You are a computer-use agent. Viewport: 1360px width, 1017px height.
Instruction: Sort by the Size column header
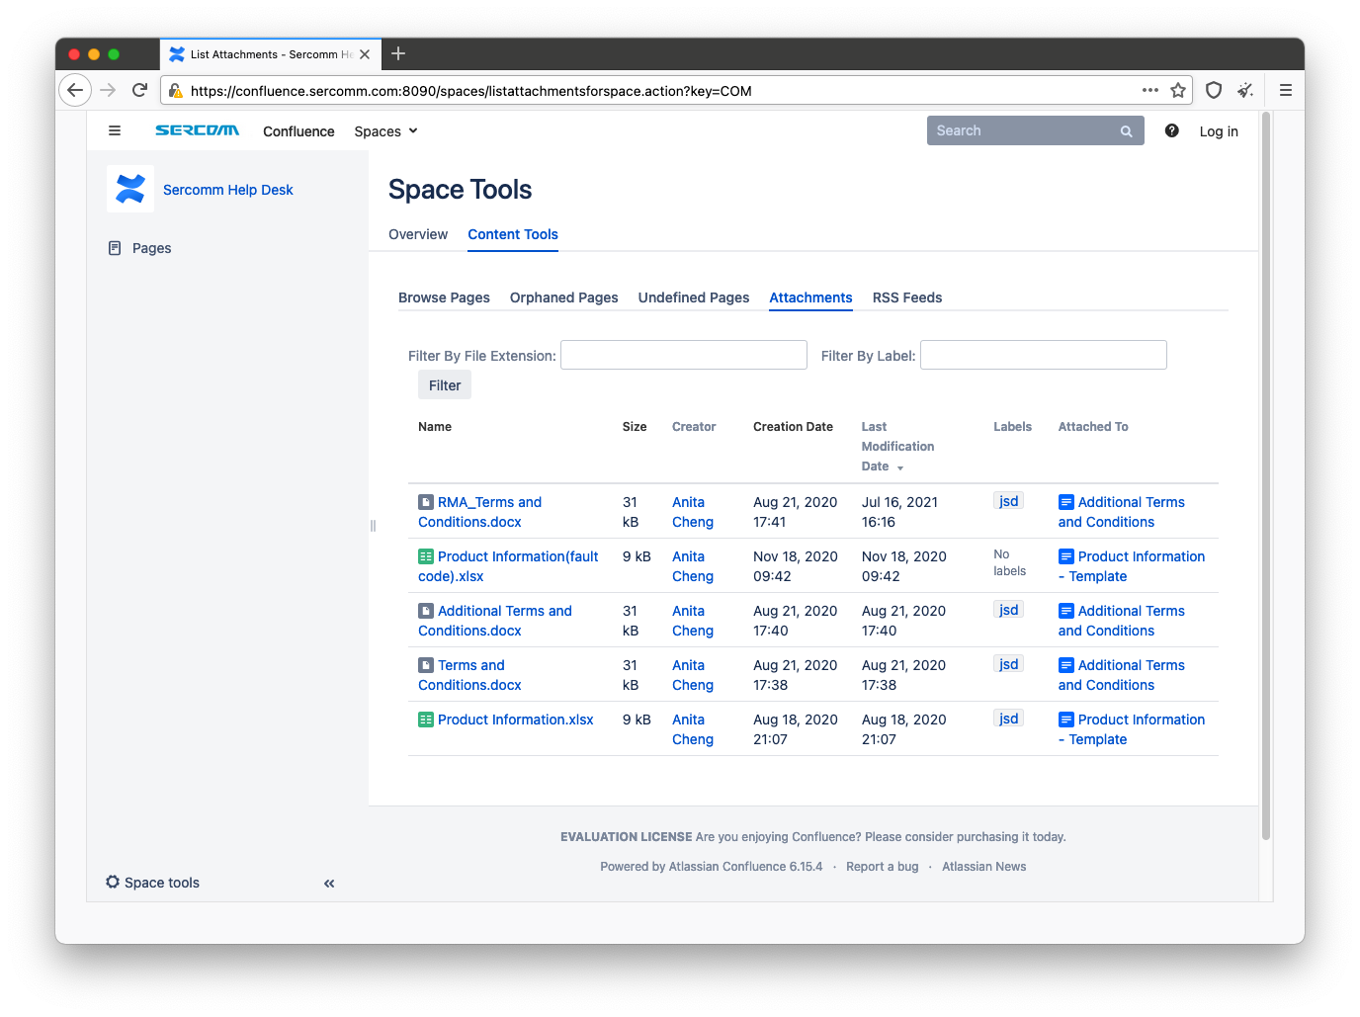coord(635,427)
